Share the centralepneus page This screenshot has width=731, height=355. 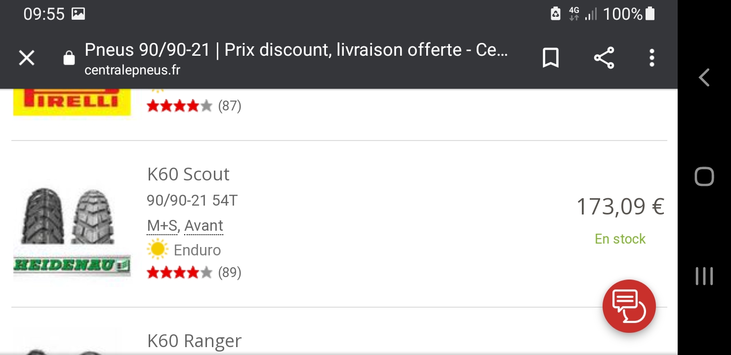(x=604, y=58)
